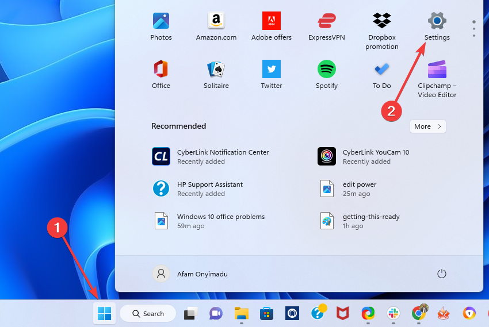Open Microsoft Store from the taskbar

click(266, 313)
